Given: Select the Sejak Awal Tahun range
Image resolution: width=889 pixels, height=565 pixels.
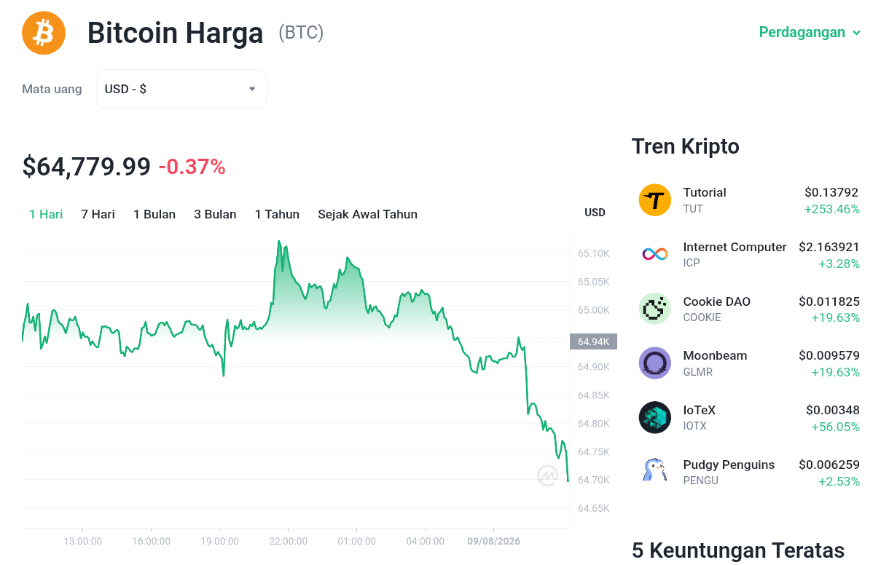Looking at the screenshot, I should tap(367, 214).
